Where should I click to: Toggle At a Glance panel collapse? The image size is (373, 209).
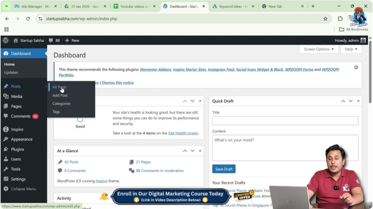pyautogui.click(x=200, y=151)
